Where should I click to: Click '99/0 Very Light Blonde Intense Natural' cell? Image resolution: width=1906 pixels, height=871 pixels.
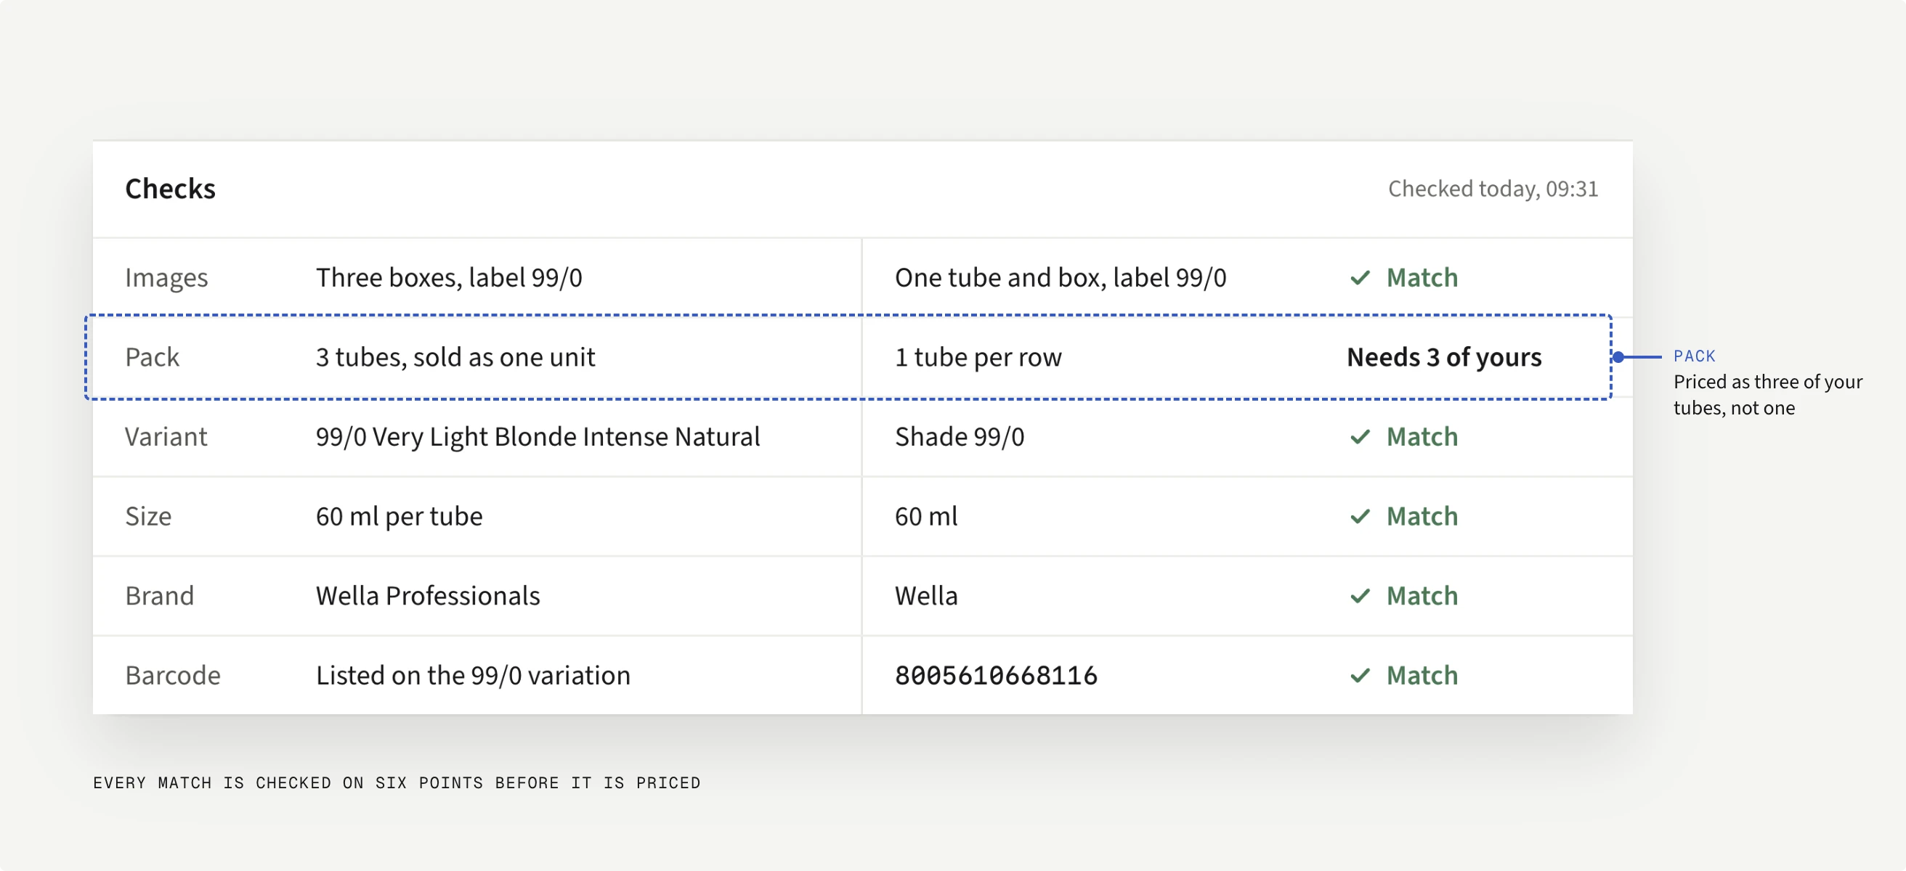(538, 437)
